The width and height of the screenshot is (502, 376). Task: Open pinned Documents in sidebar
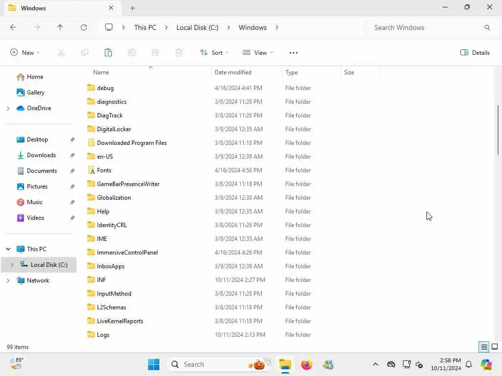coord(42,171)
